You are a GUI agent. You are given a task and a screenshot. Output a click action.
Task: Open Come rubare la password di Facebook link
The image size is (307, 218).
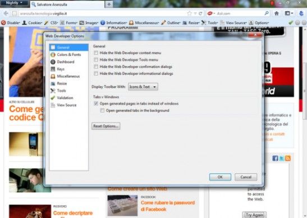pyautogui.click(x=168, y=206)
